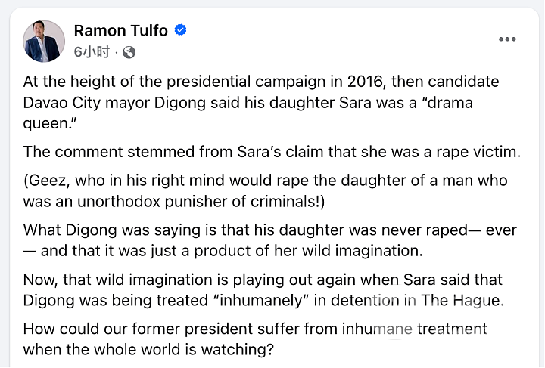Screen dimensions: 545x368
Task: Click the line "when the whole world is watching?"
Action: 148,350
